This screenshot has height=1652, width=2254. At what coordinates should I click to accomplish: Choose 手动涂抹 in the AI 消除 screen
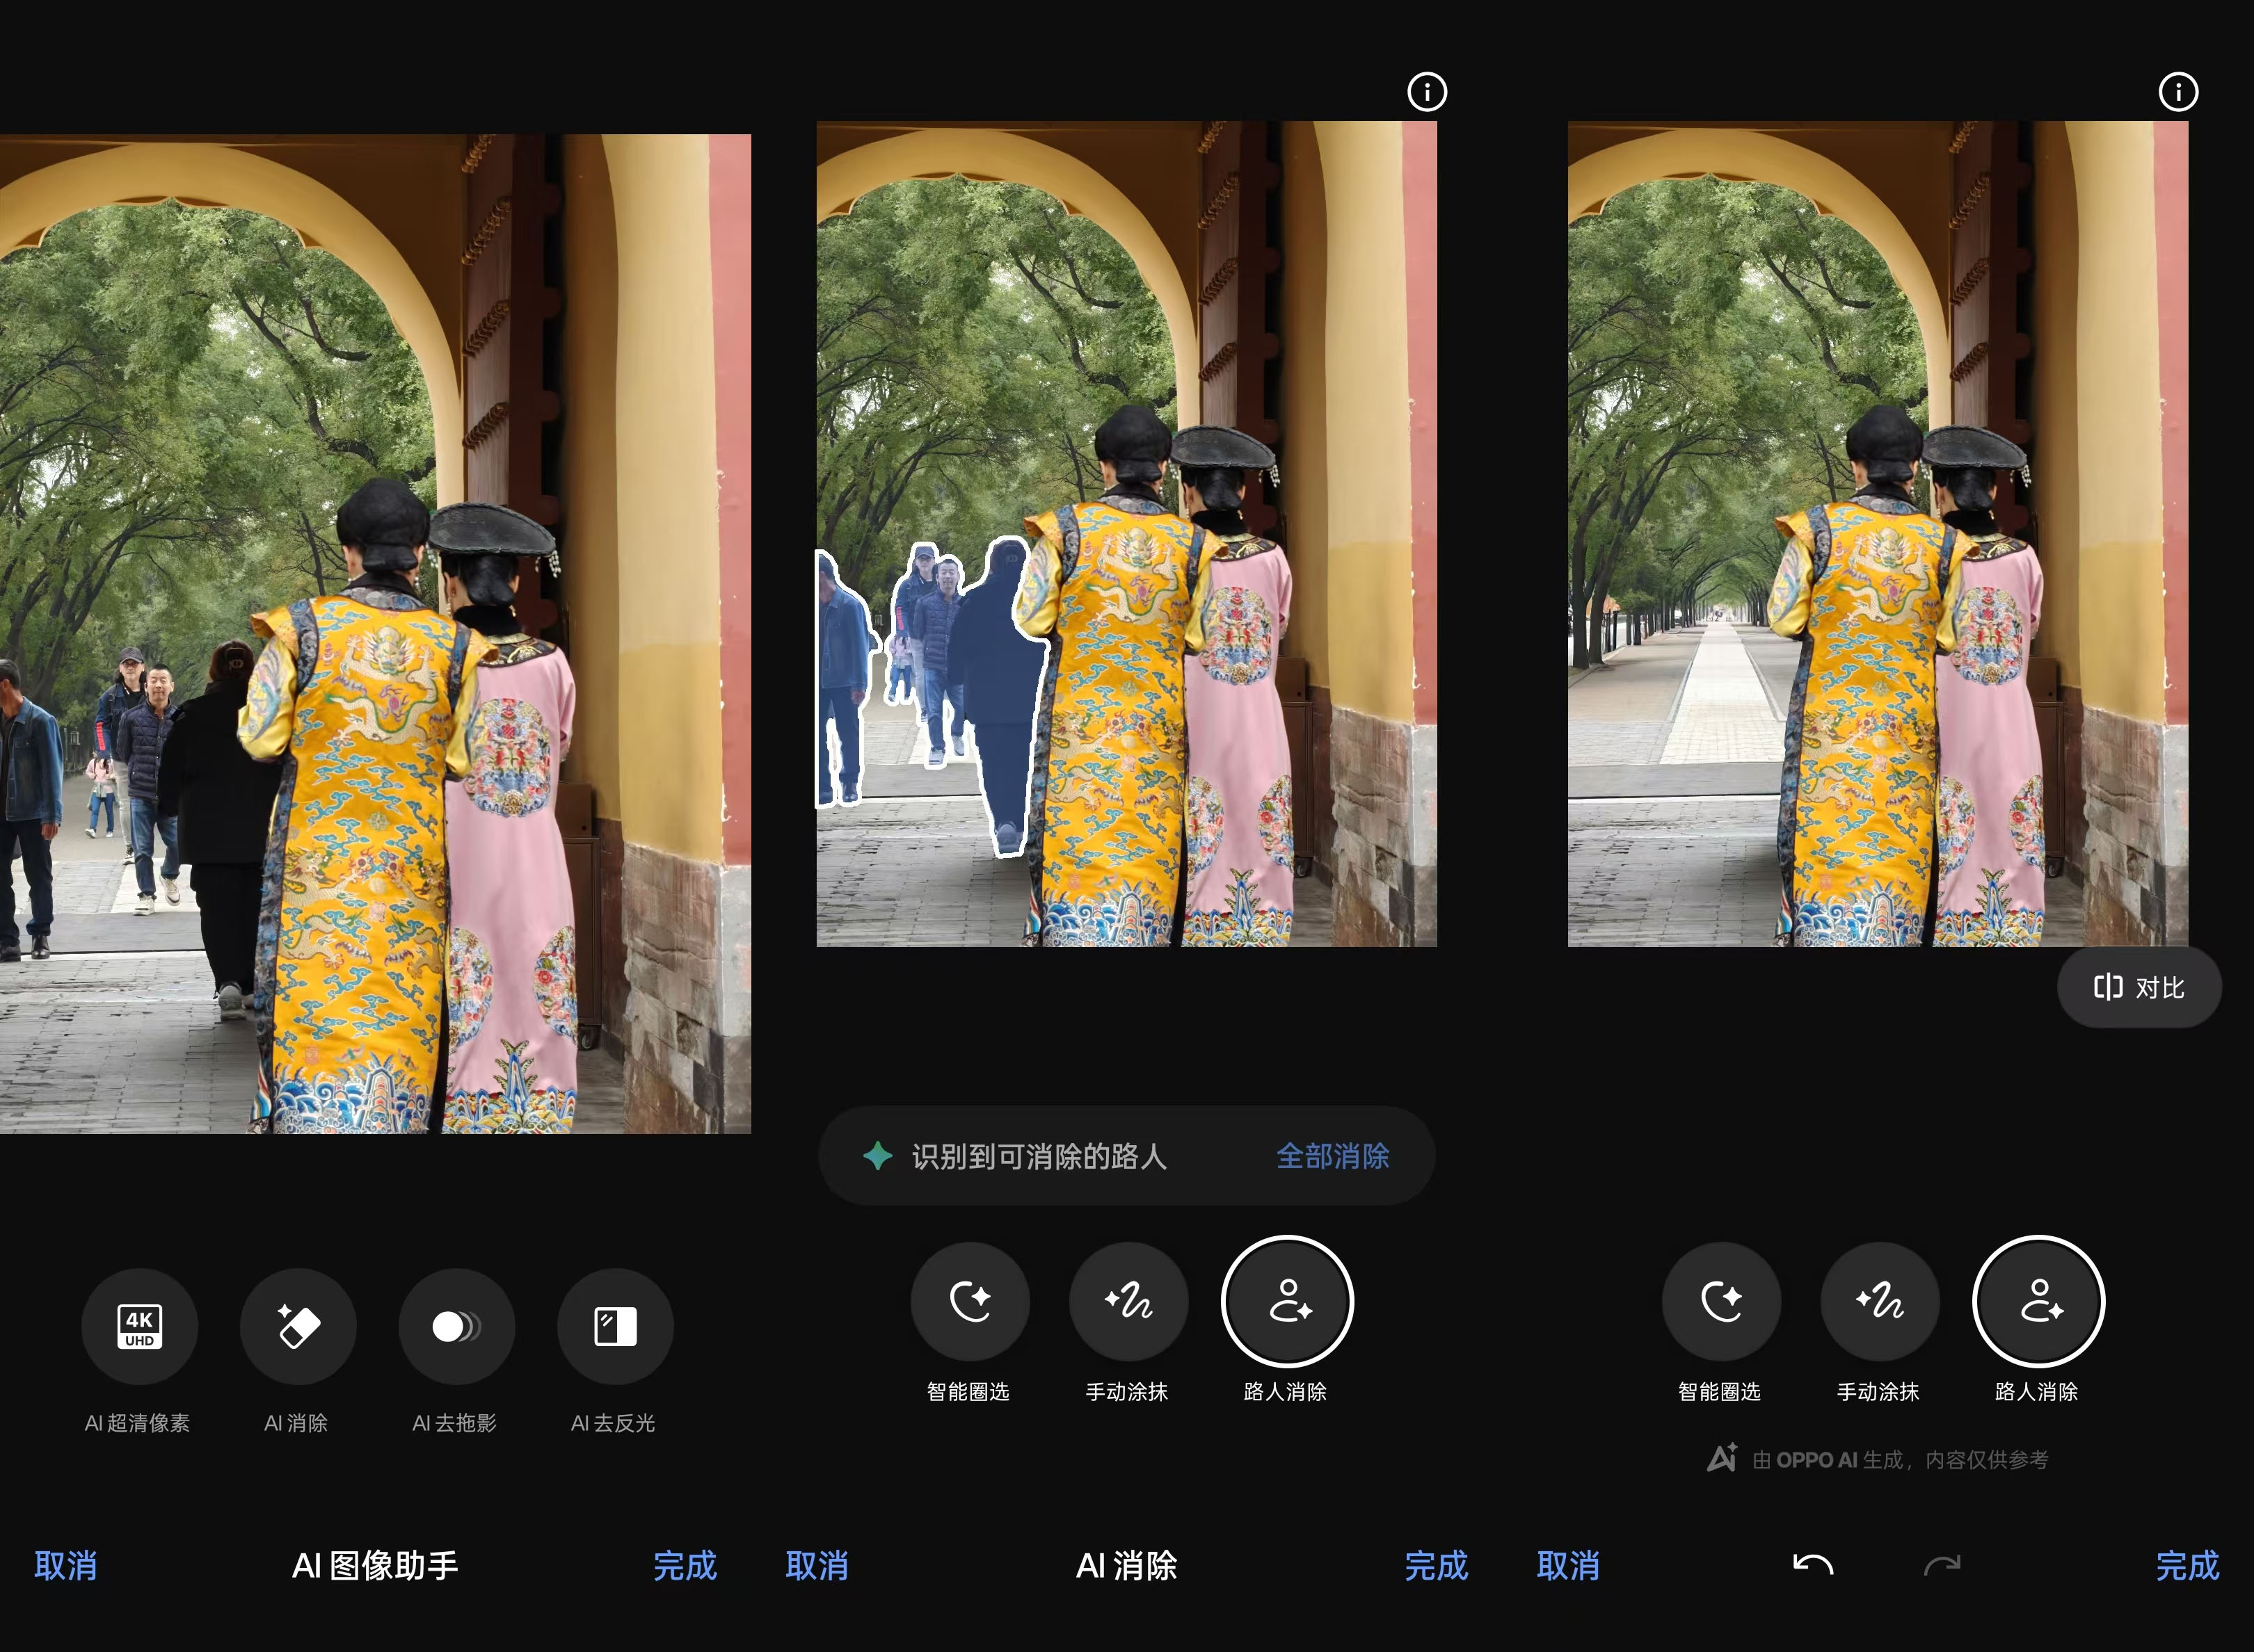[1128, 1301]
